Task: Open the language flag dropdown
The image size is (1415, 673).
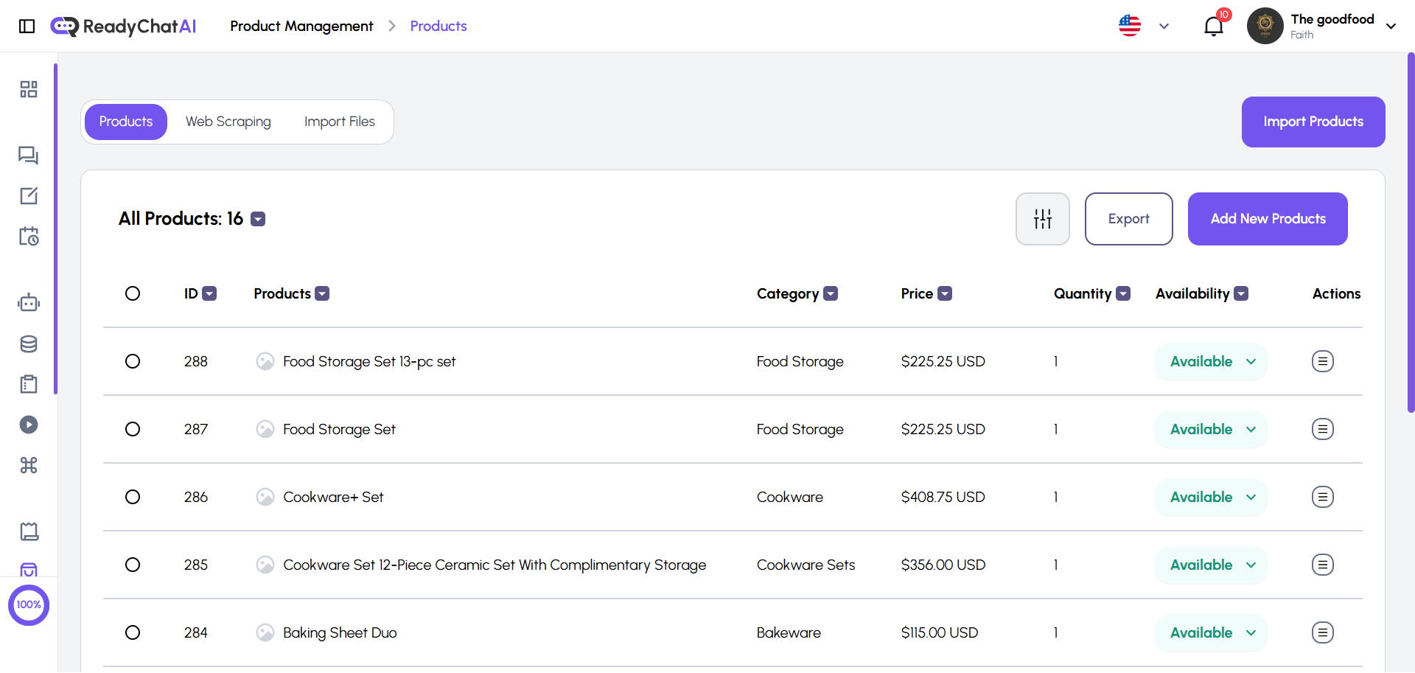Action: (1143, 27)
